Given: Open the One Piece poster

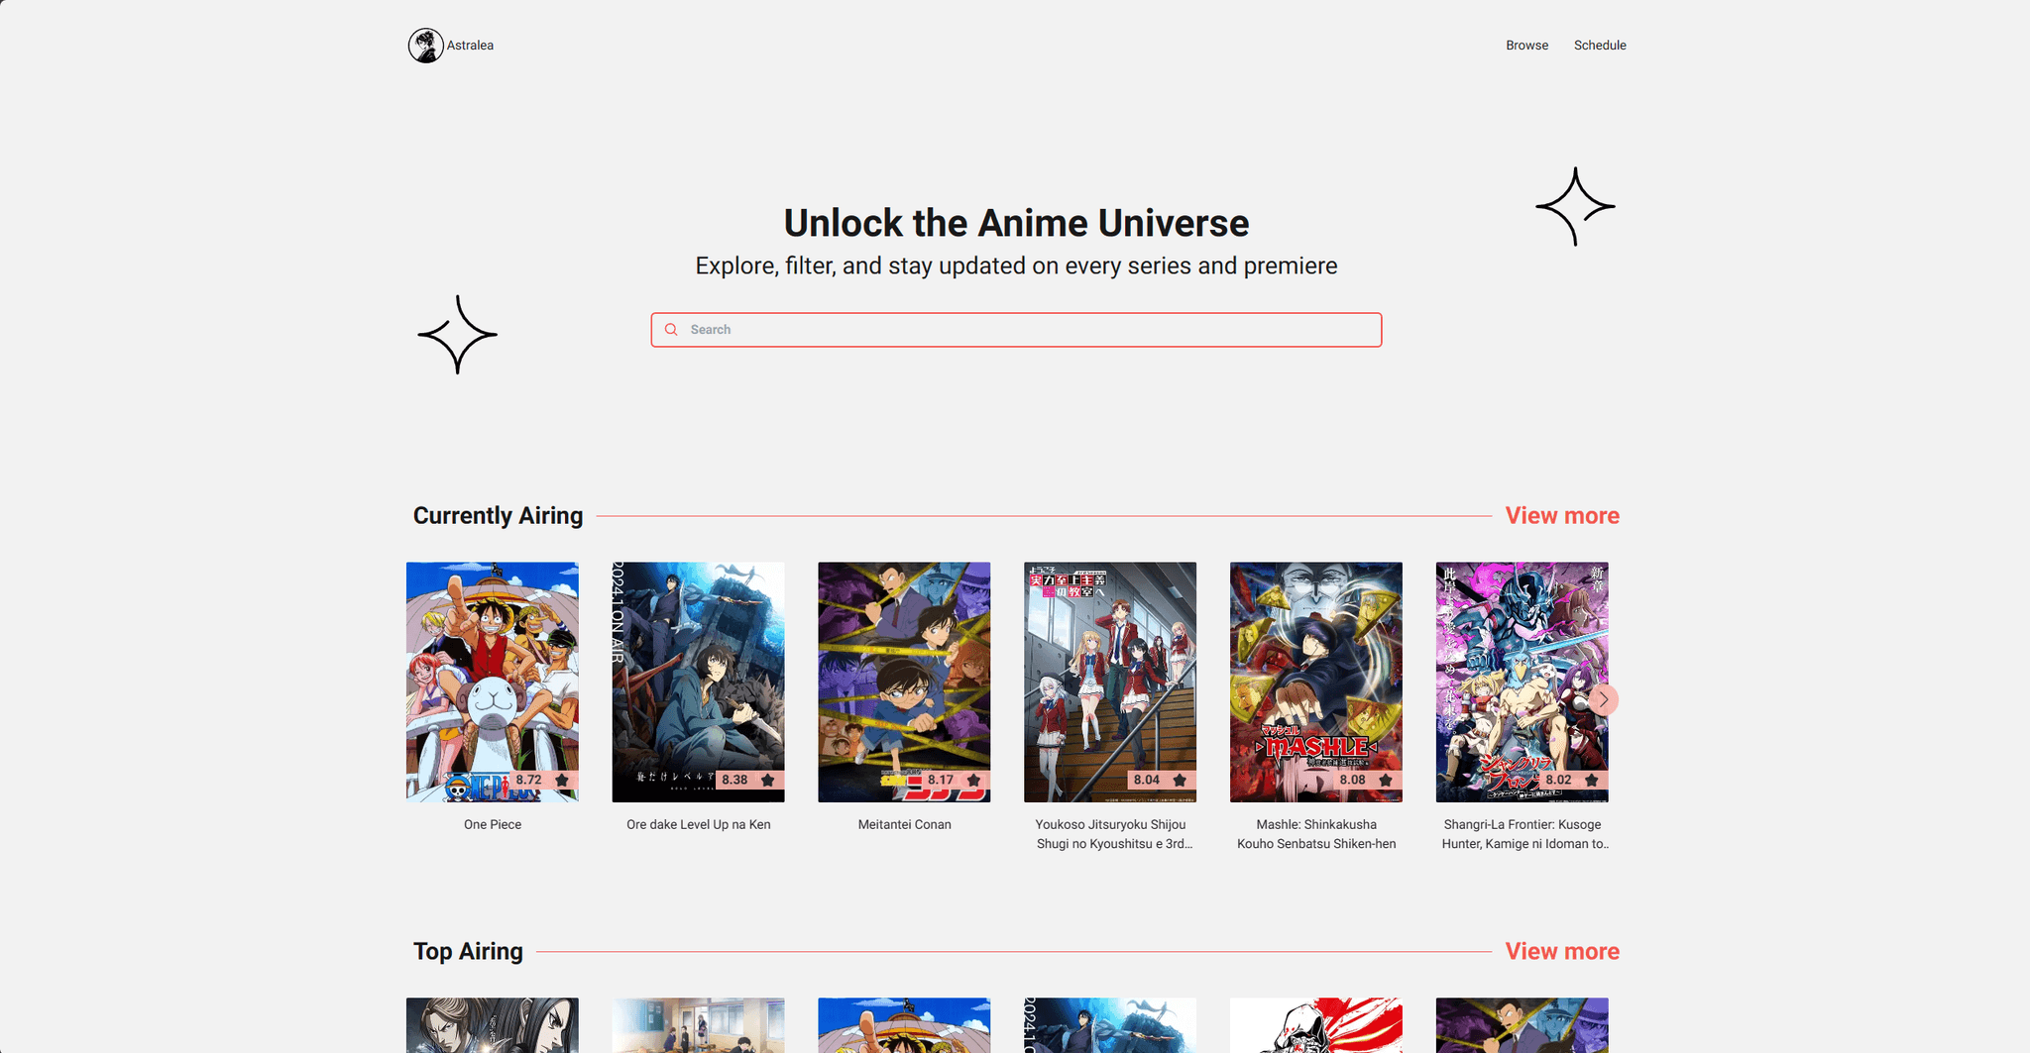Looking at the screenshot, I should (x=493, y=683).
